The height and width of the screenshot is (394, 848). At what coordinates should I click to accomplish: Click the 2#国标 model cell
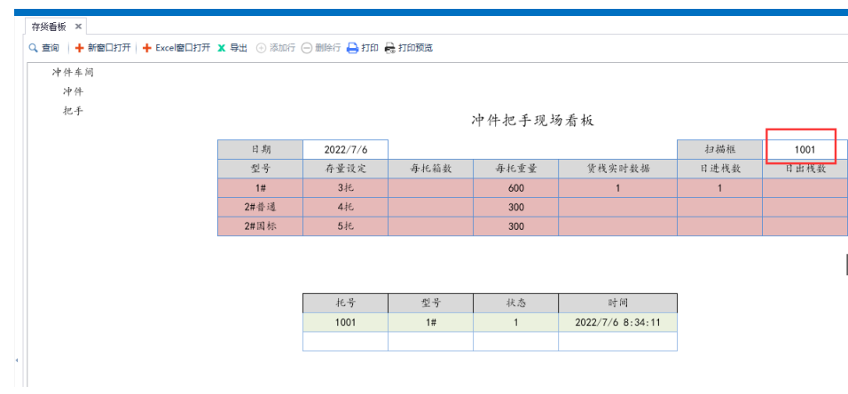tap(260, 226)
